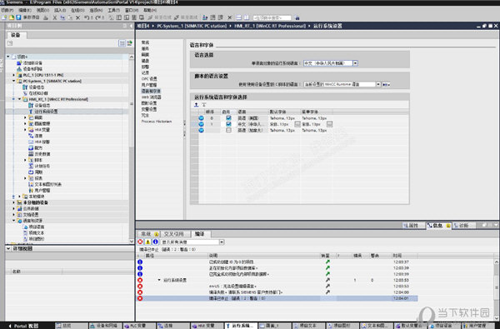Viewport: 500px width, 329px height.
Task: Click the project tree view toggle icon
Action: [x=122, y=43]
